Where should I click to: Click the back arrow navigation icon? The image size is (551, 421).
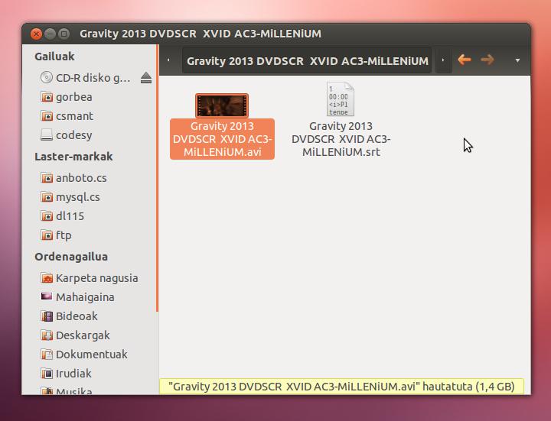[x=464, y=60]
